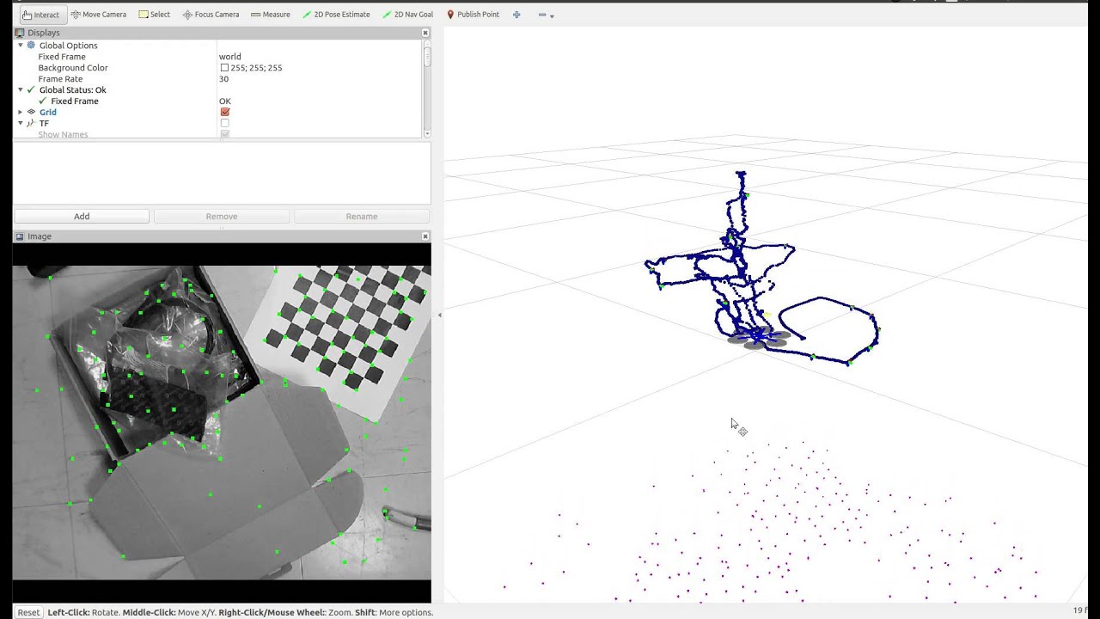
Task: Click the Global Status: Ok text
Action: pyautogui.click(x=73, y=90)
